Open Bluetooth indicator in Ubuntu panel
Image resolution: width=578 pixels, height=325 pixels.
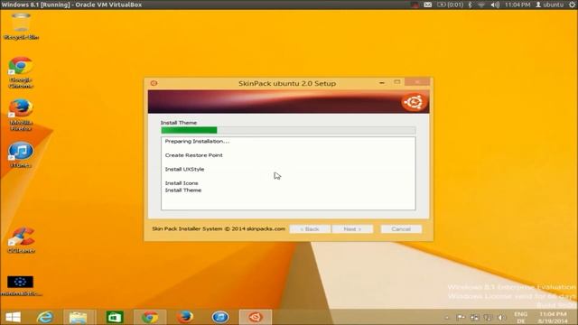point(470,5)
